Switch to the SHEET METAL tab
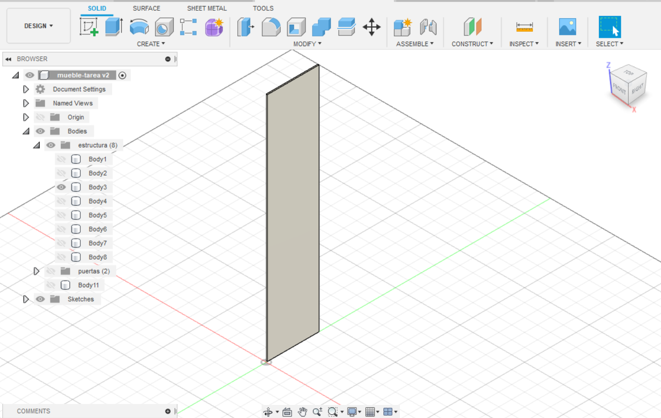This screenshot has height=418, width=661. tap(206, 8)
